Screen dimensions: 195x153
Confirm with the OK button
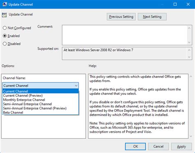pyautogui.click(x=135, y=146)
